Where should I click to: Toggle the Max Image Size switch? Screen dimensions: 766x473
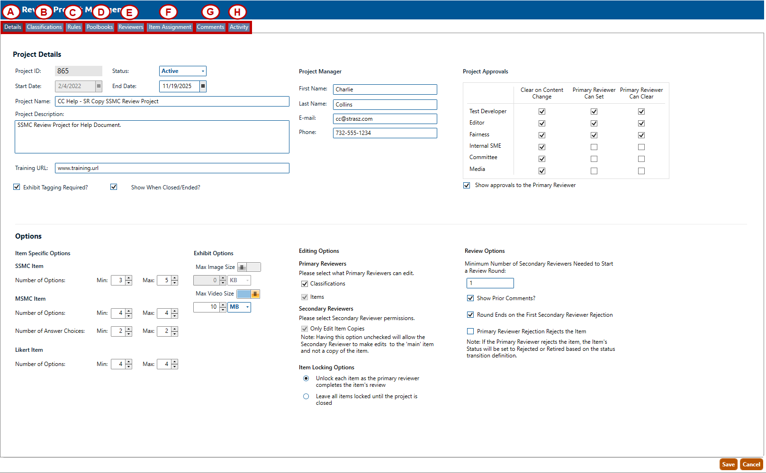click(249, 267)
